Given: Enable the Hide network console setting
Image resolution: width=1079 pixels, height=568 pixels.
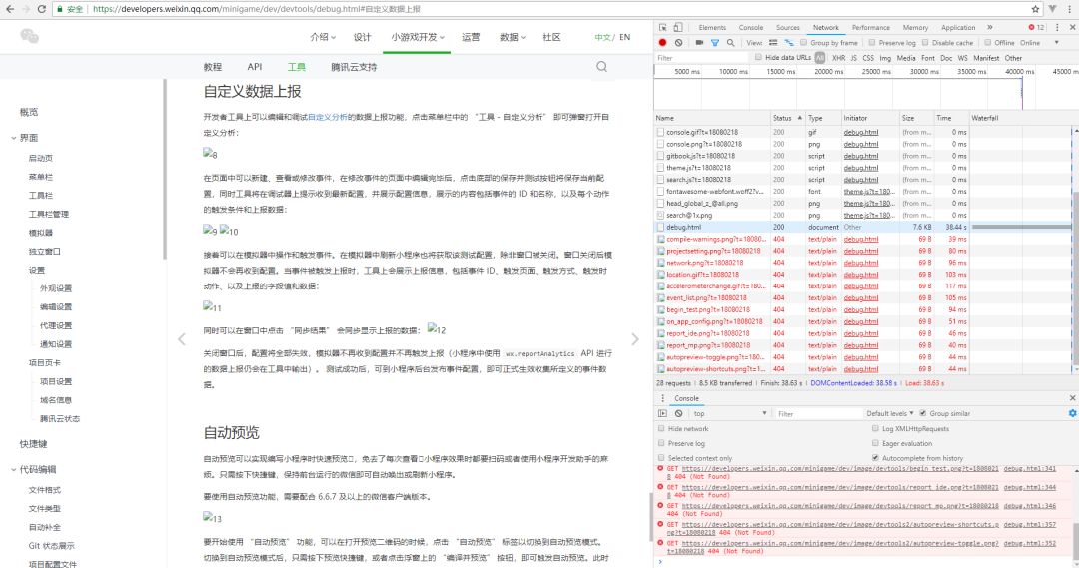Looking at the screenshot, I should (661, 428).
